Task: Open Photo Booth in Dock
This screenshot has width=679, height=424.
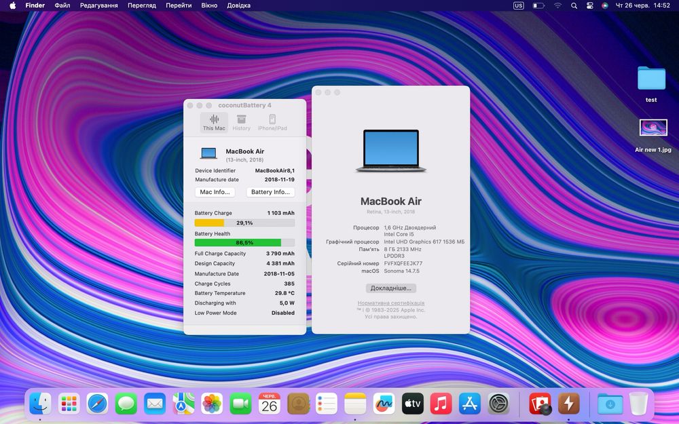Action: [540, 404]
